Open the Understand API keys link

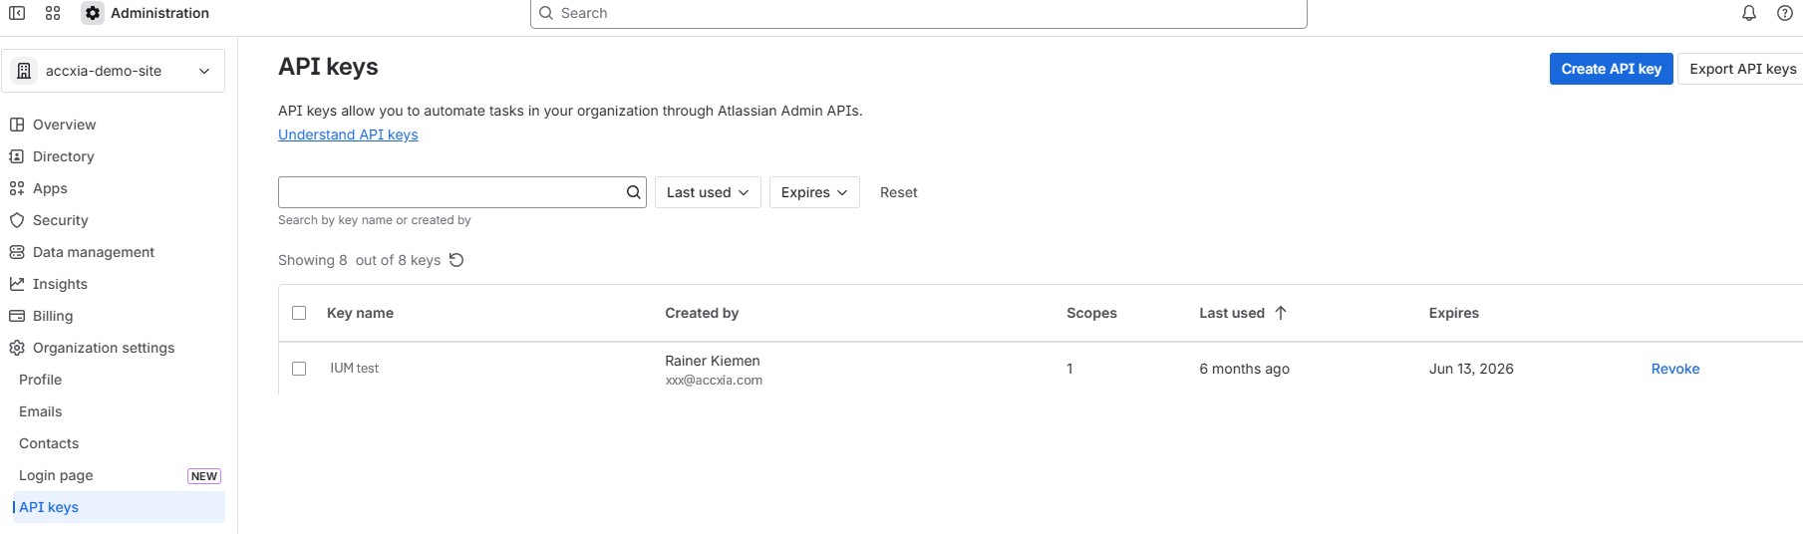348,134
